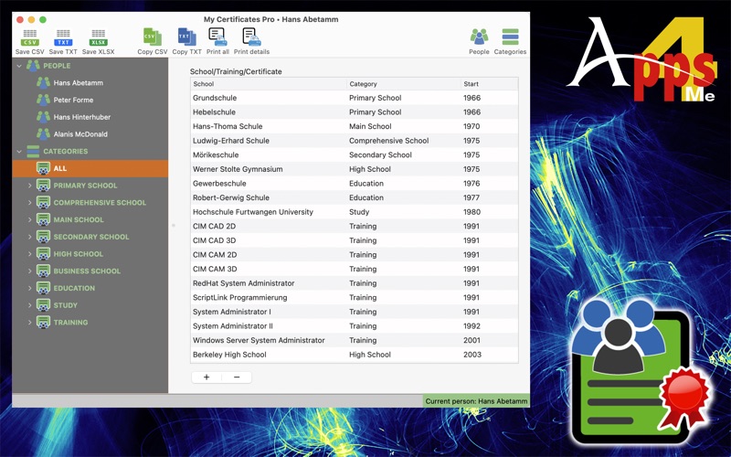Click the Main School category icon

click(x=43, y=219)
